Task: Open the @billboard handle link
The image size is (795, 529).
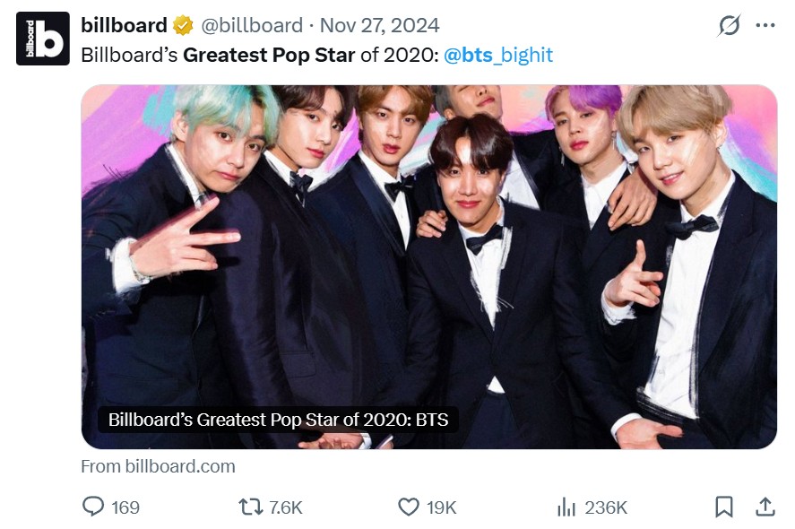Action: point(250,25)
